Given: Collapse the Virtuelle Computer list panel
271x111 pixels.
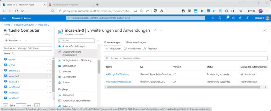Looking at the screenshot, I should pyautogui.click(x=48, y=31).
